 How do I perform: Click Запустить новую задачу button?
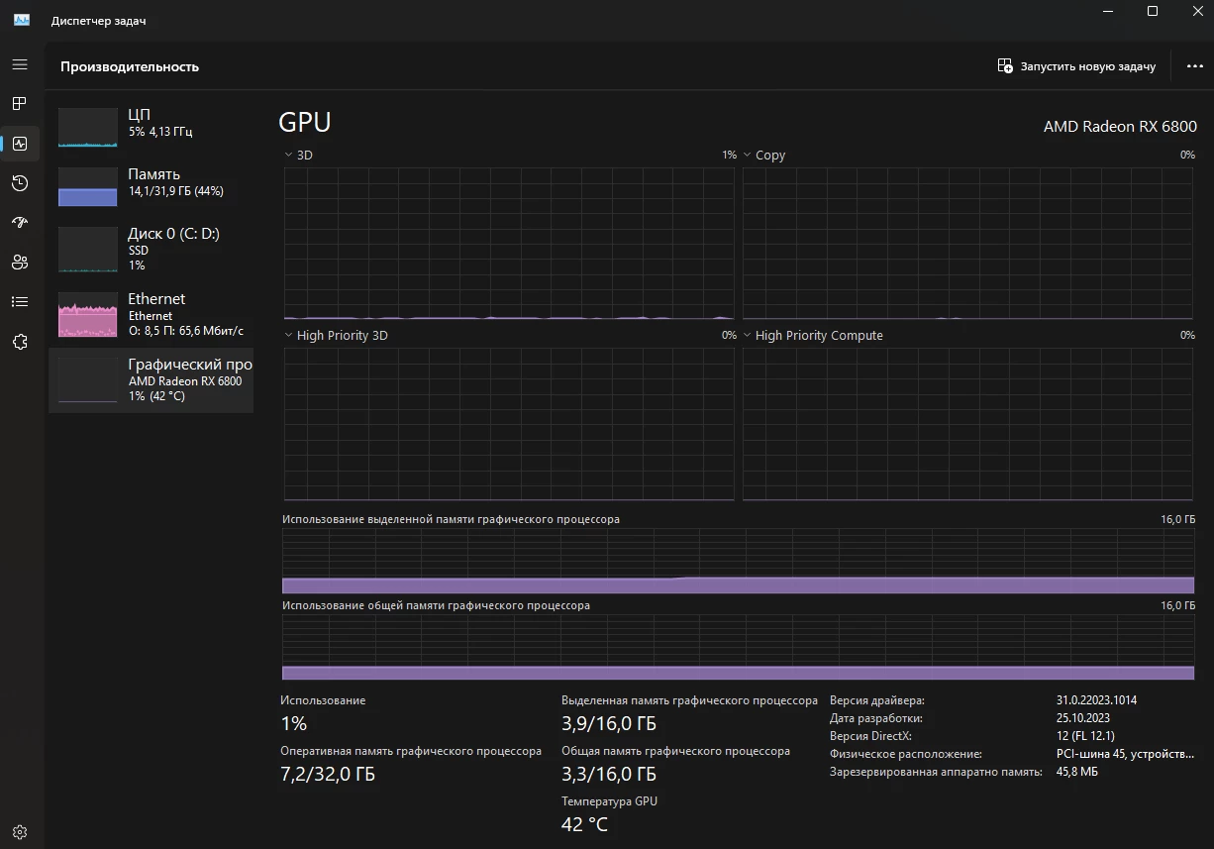(1076, 66)
